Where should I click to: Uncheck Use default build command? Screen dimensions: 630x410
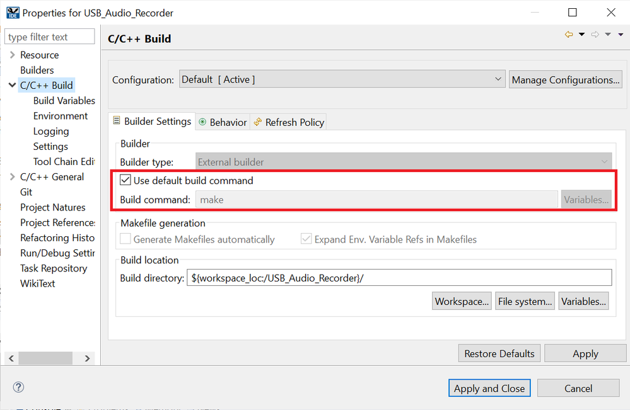tap(125, 180)
